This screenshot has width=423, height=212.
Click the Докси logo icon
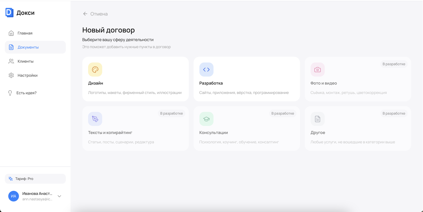(10, 13)
